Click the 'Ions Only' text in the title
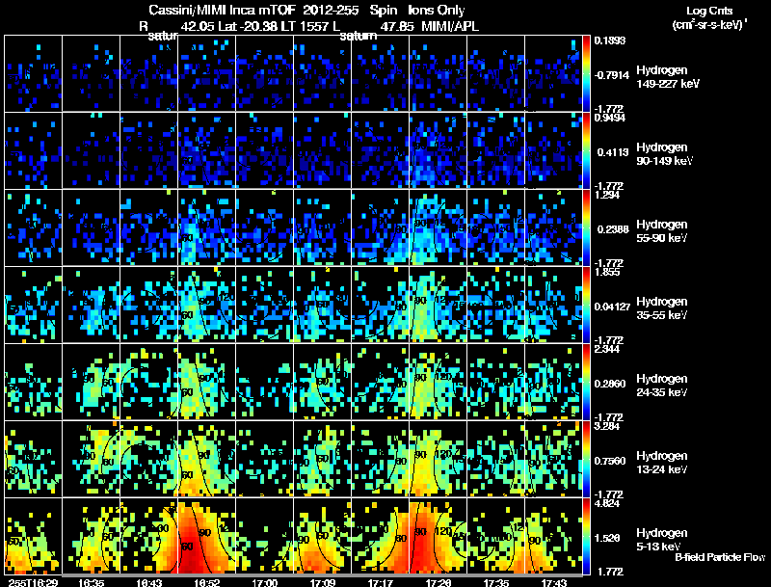This screenshot has width=771, height=587. (437, 11)
